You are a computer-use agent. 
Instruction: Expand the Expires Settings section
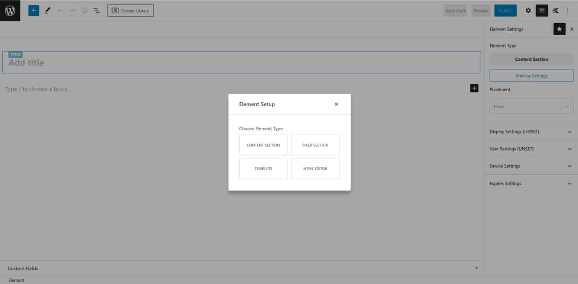(x=531, y=183)
